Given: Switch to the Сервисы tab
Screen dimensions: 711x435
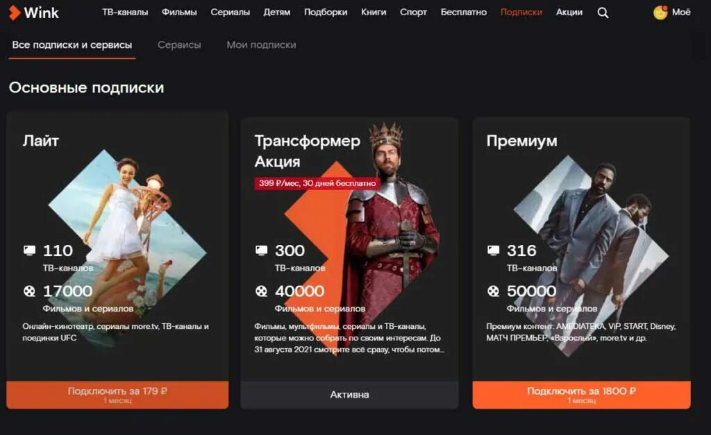Looking at the screenshot, I should [x=179, y=45].
